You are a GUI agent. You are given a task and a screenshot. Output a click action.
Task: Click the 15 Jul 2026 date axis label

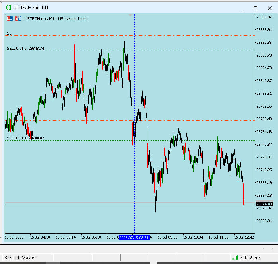coord(14,237)
